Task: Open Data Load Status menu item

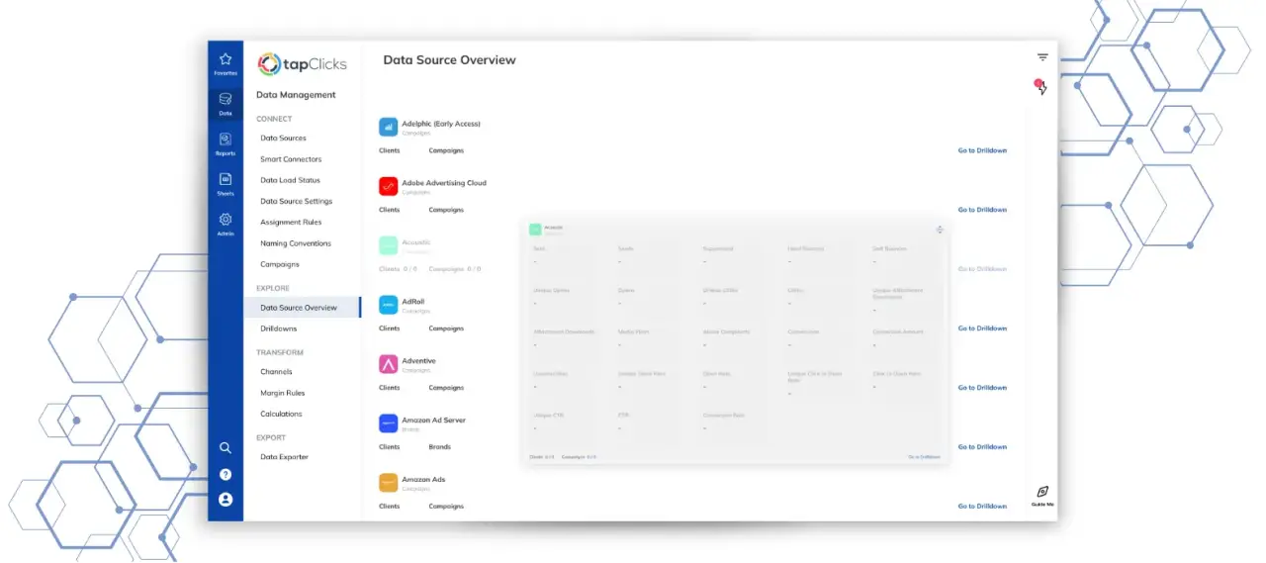Action: (290, 180)
